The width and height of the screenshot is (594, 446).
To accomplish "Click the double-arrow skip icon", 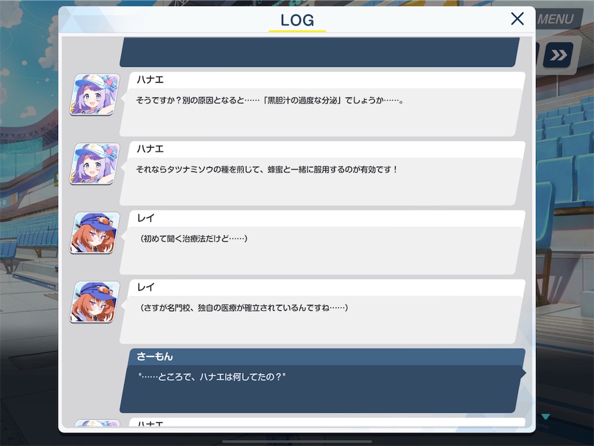I will coord(558,55).
